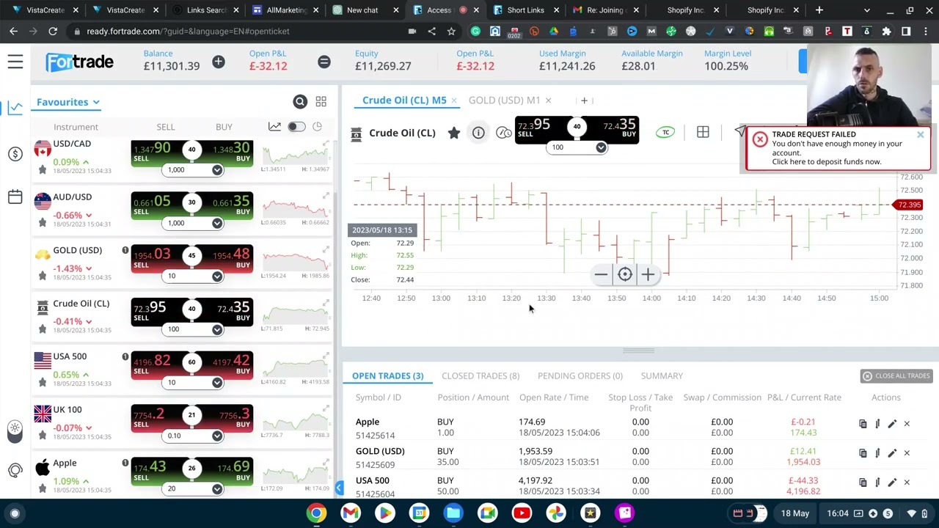Toggle favourite star for AUD/USD
This screenshot has width=939, height=528.
(x=42, y=223)
